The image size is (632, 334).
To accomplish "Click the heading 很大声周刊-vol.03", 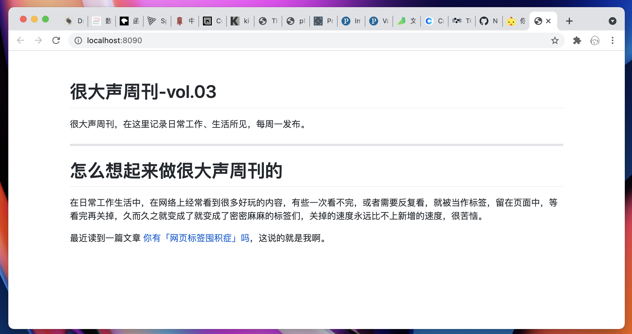I will (143, 92).
